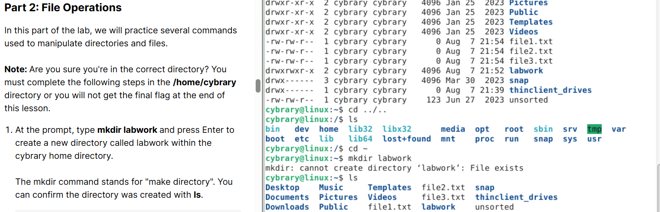Click 'thinclient_drives' in the long listing
This screenshot has width=660, height=212.
pyautogui.click(x=550, y=90)
